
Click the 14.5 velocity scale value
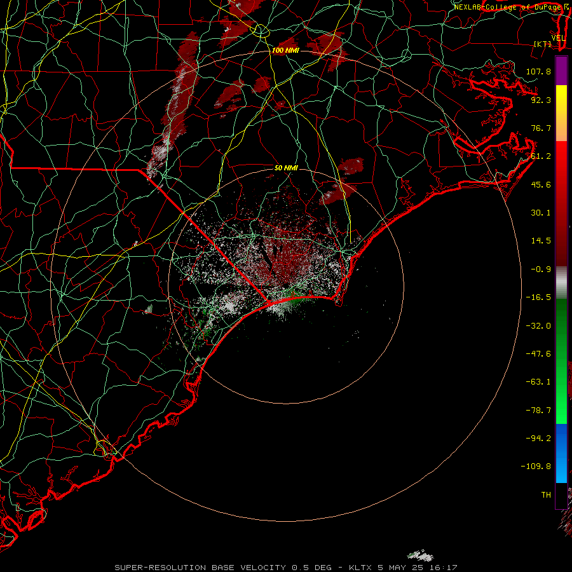click(541, 241)
